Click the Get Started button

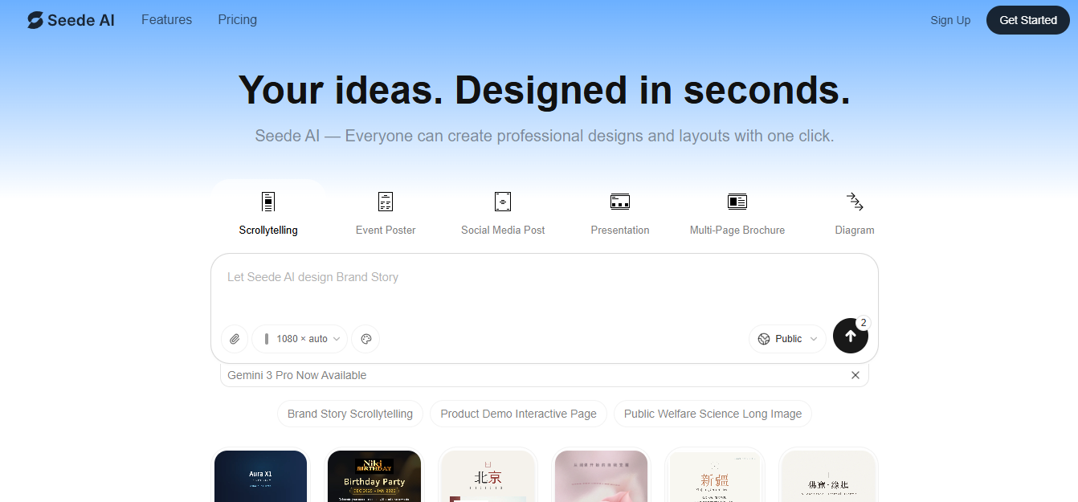[1027, 20]
